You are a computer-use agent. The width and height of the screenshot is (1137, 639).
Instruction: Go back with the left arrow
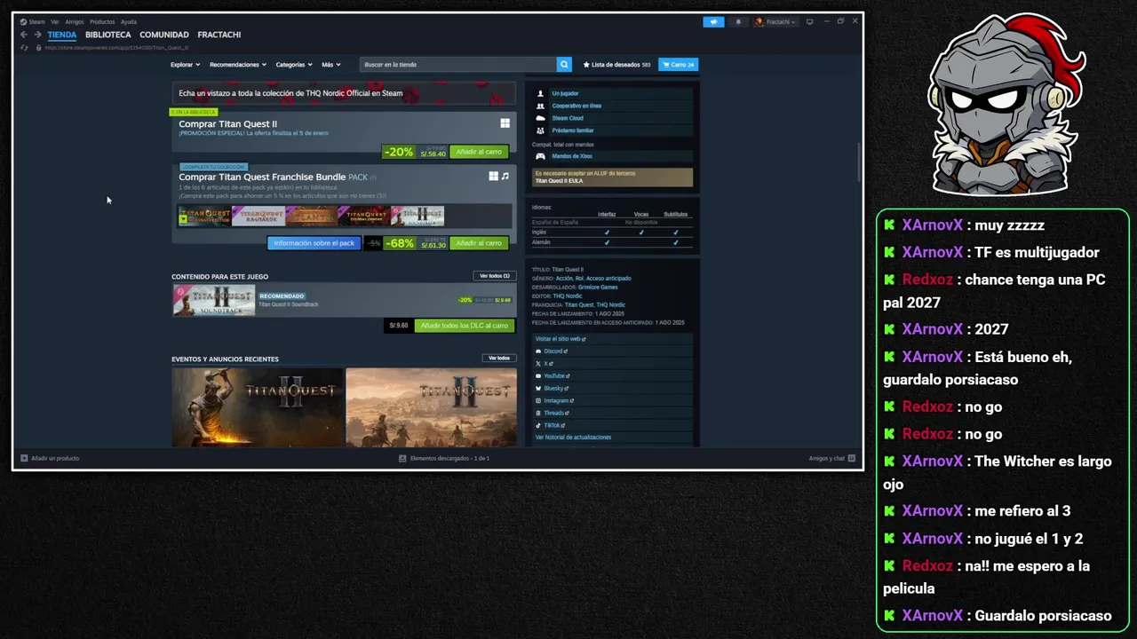click(24, 35)
